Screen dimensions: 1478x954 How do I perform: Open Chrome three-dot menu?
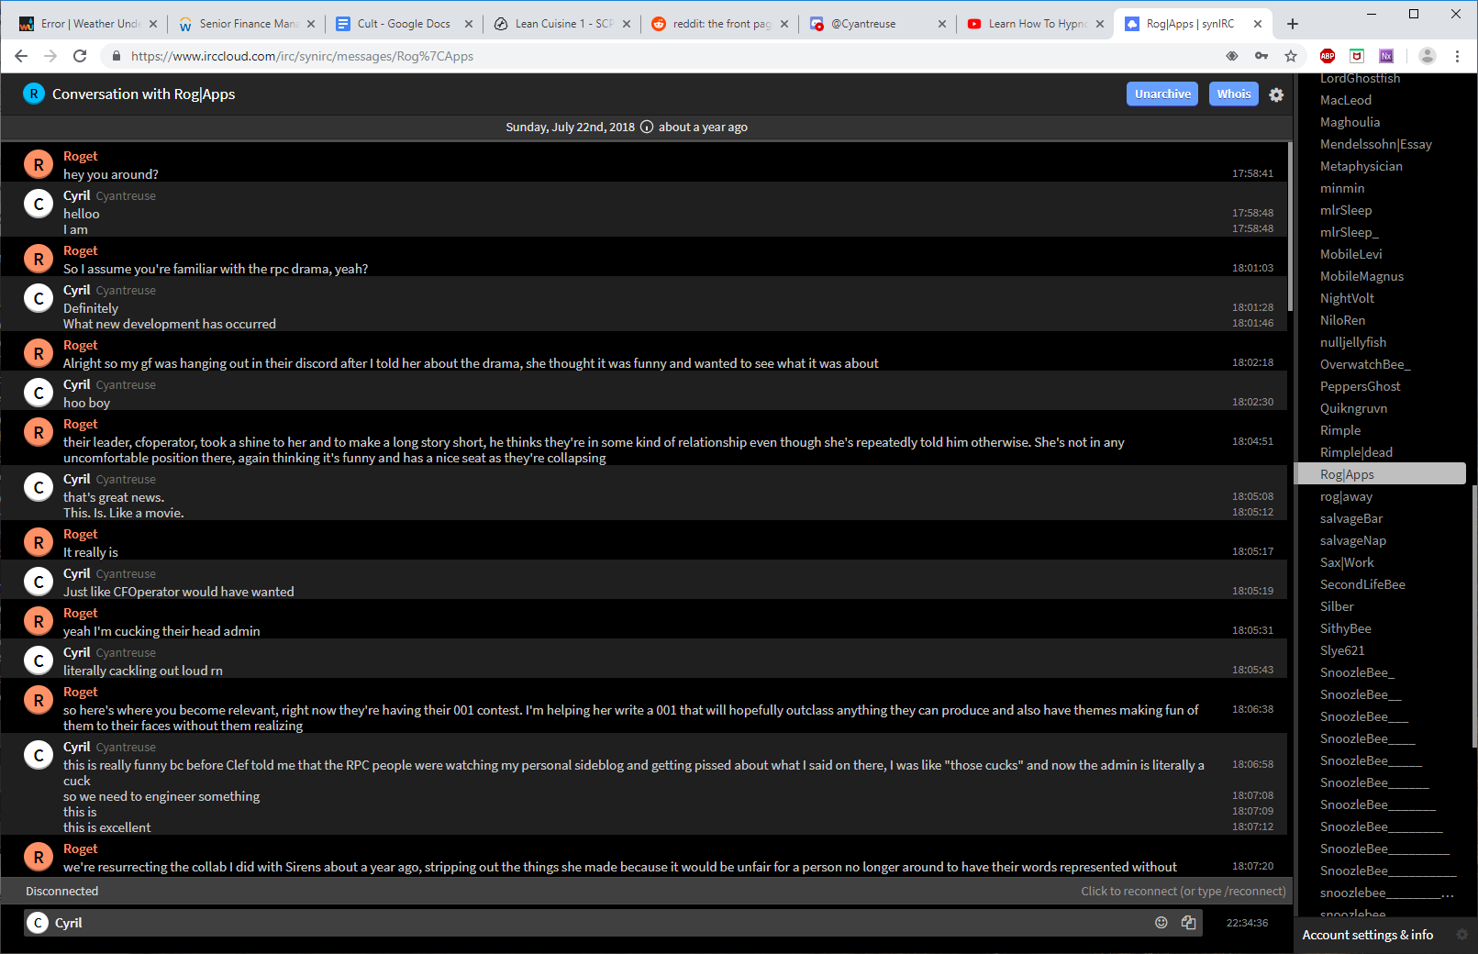(x=1457, y=56)
